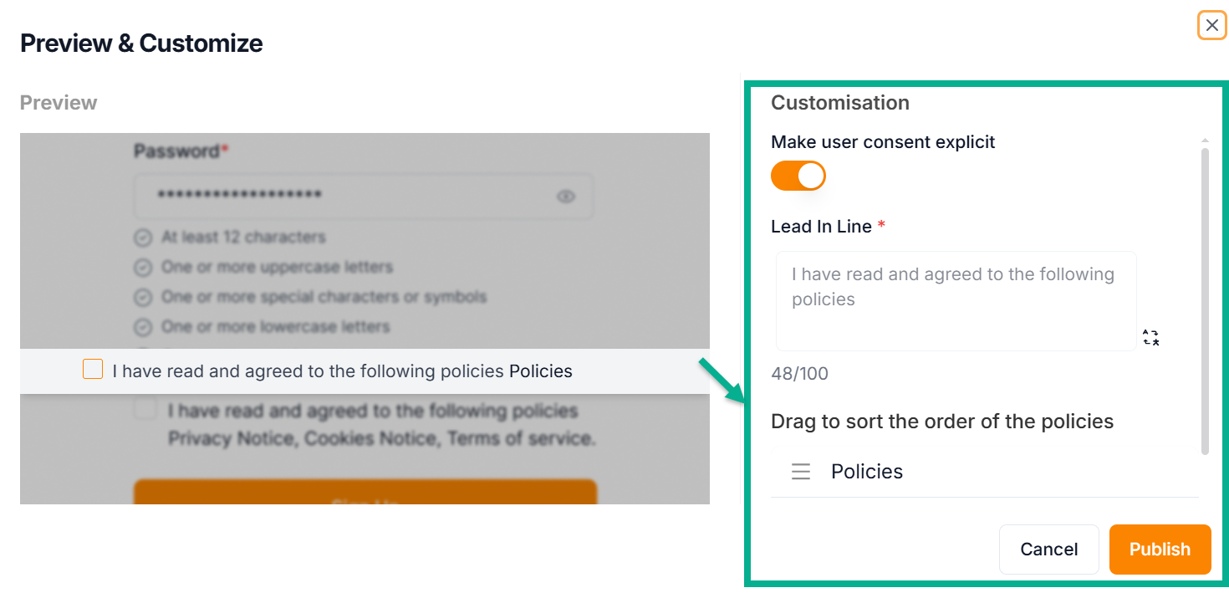1229x593 pixels.
Task: Toggle the Make user consent explicit switch
Action: coord(798,176)
